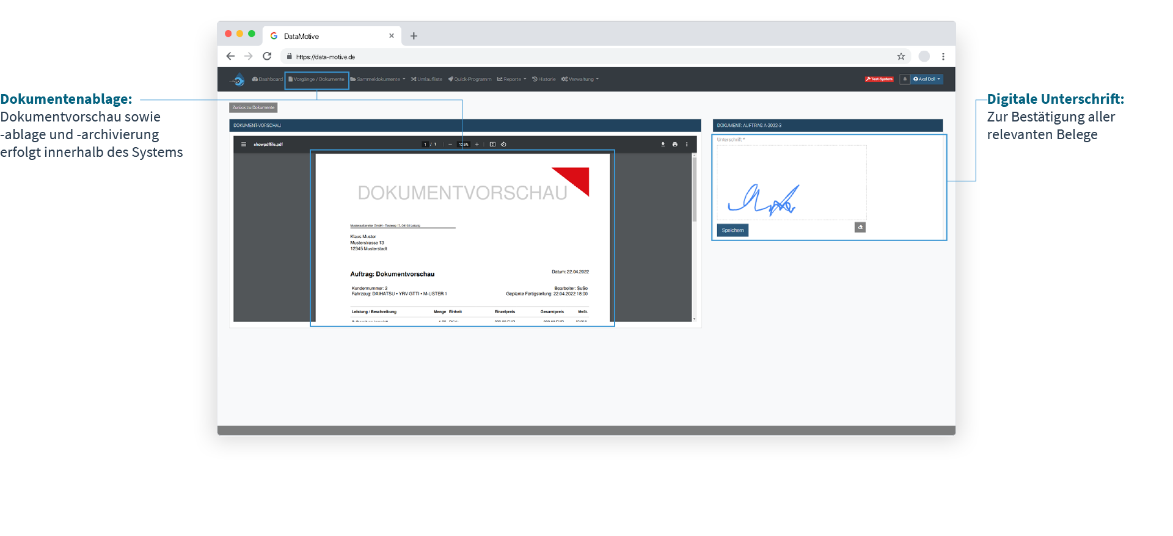Image resolution: width=1173 pixels, height=536 pixels.
Task: Reload the page with the refresh icon
Action: point(267,56)
